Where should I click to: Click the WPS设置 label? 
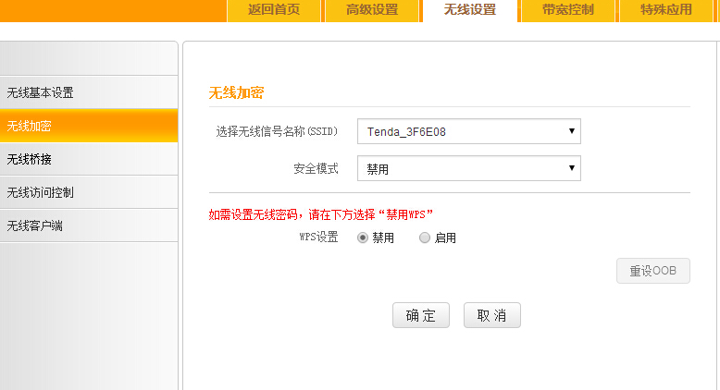(x=318, y=238)
